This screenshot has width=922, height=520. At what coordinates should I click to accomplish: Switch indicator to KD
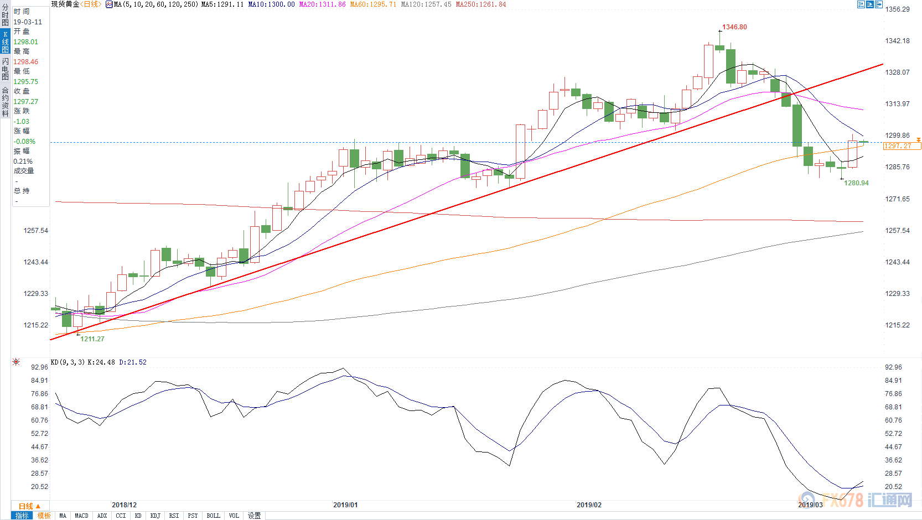click(138, 516)
